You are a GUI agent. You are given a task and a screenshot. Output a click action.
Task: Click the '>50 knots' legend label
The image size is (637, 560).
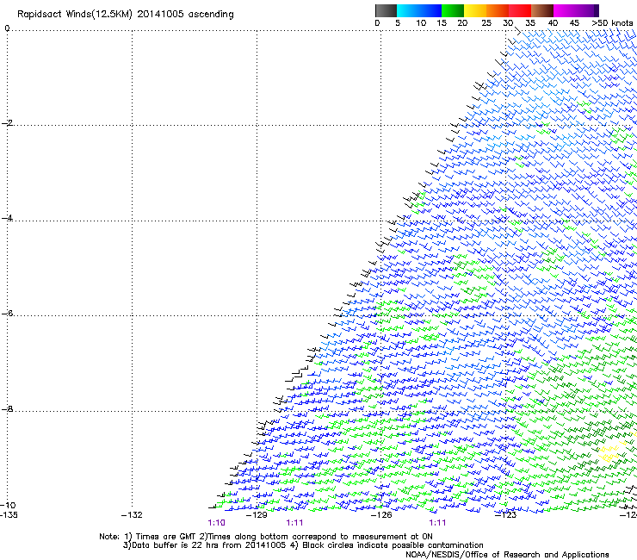point(612,23)
